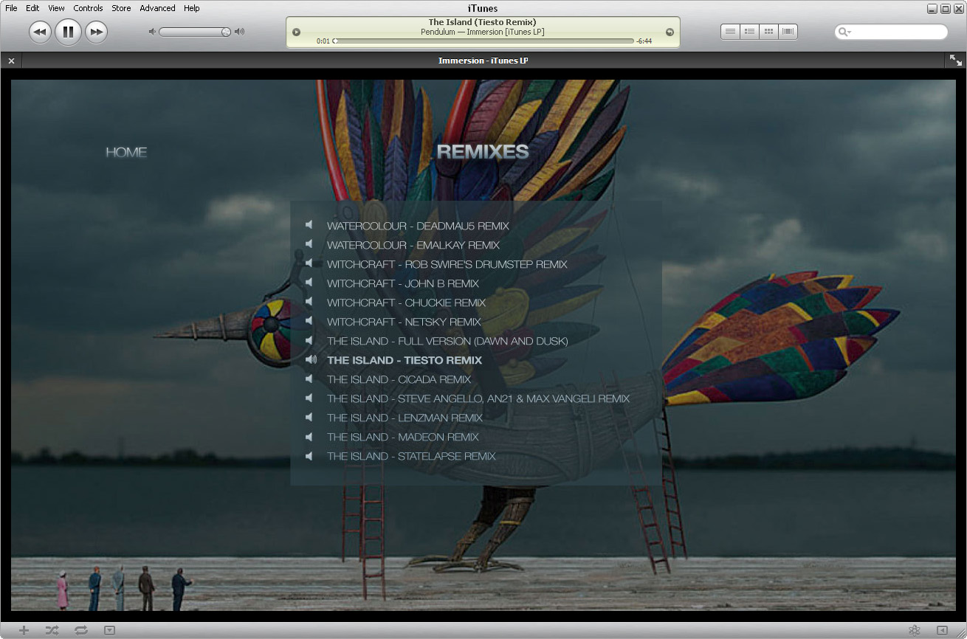Click speaker icon beside Madeon Remix

coord(309,436)
